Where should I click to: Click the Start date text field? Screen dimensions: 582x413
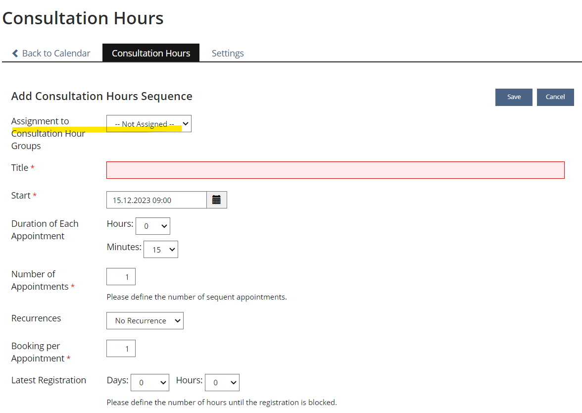[156, 200]
